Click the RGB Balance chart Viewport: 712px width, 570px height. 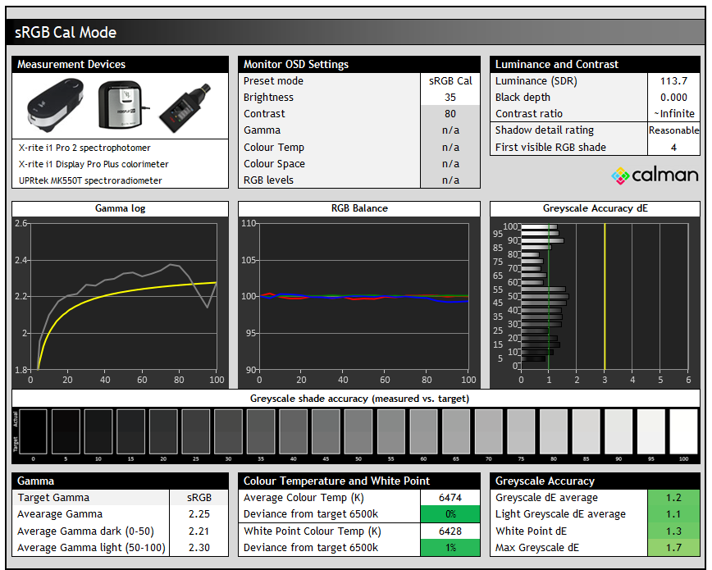pos(364,295)
